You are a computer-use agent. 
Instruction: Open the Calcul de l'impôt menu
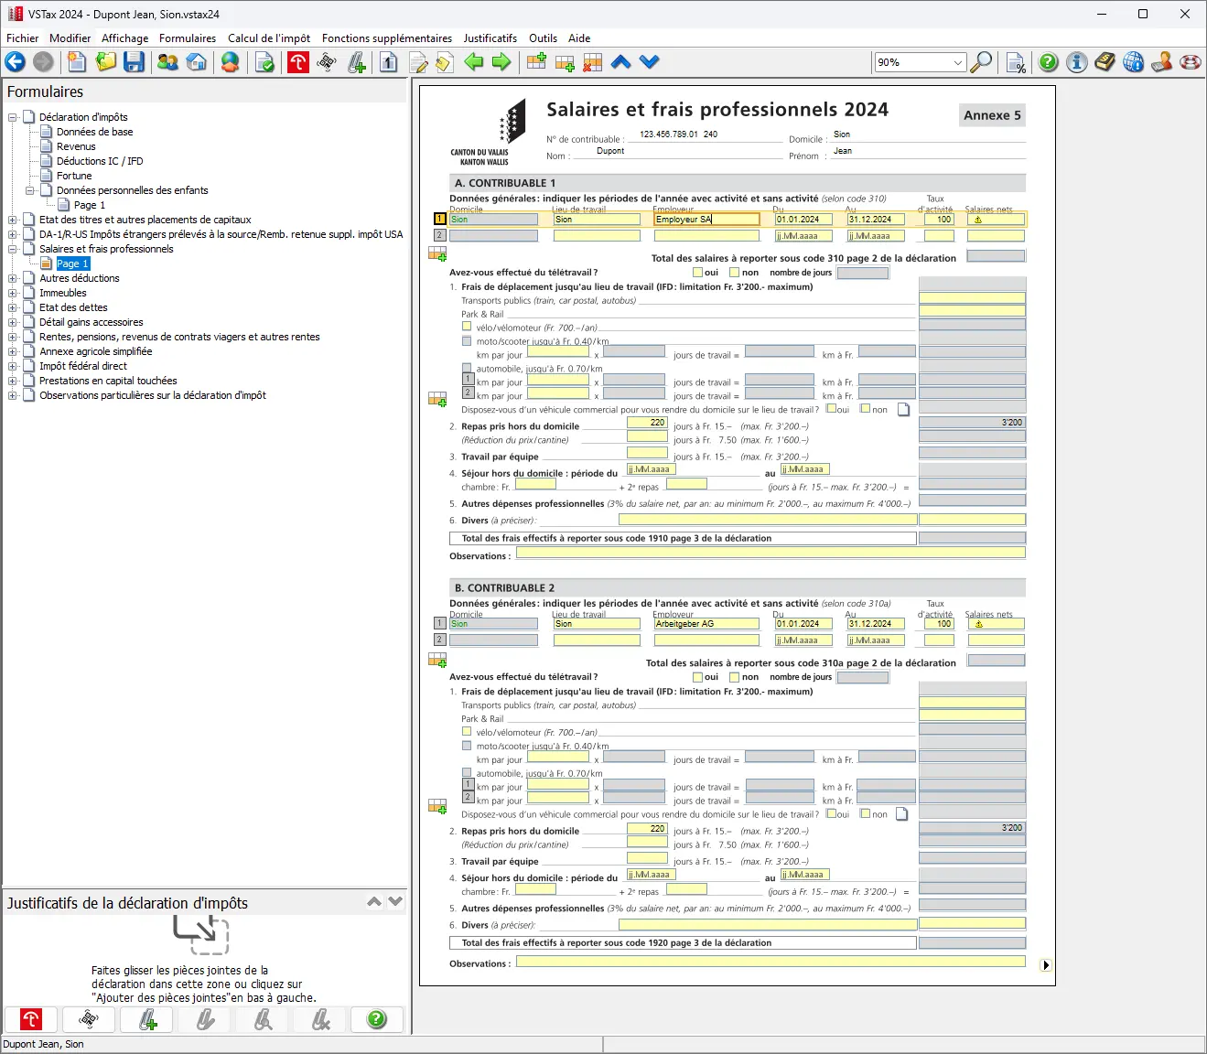268,38
